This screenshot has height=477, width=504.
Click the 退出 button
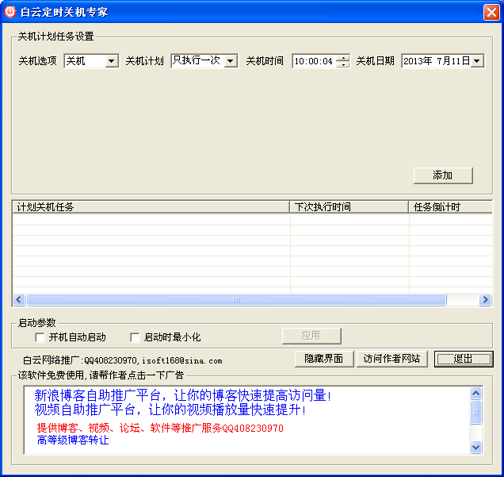tap(463, 359)
